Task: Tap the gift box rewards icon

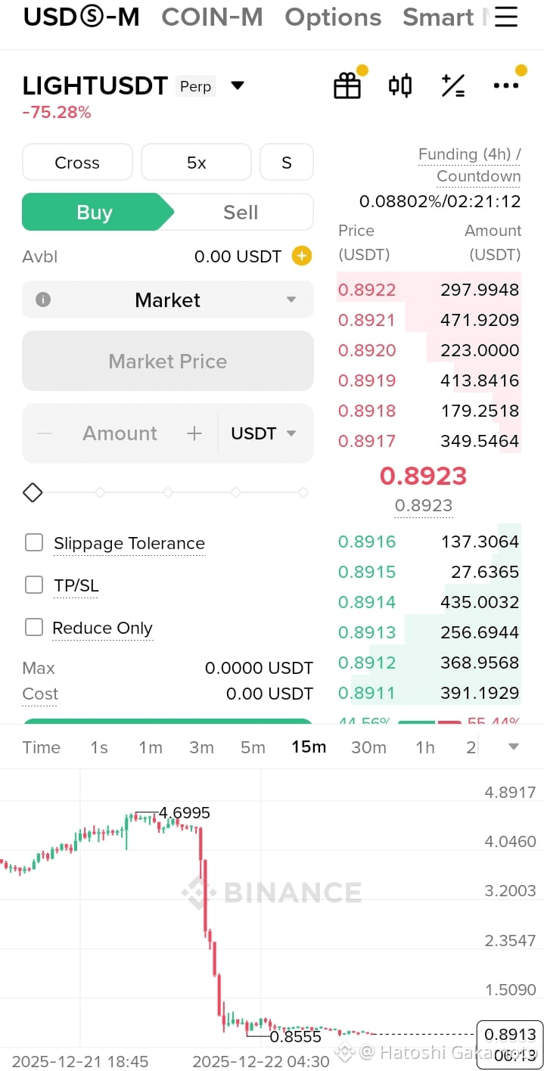Action: point(347,85)
